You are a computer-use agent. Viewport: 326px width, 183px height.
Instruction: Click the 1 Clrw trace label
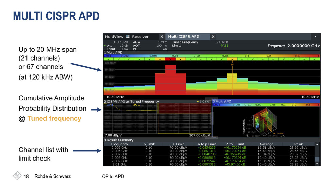(x=203, y=101)
